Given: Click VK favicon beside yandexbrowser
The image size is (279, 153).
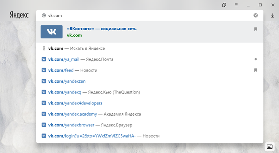Looking at the screenshot, I should [x=44, y=125].
